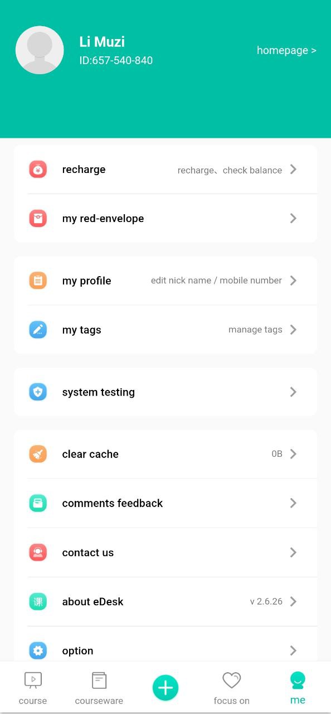331x714 pixels.
Task: Open the option gear icon
Action: (38, 650)
